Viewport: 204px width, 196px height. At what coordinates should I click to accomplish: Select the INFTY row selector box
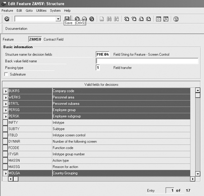5,122
